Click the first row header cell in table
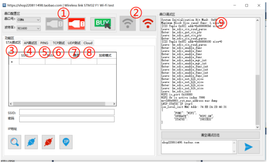Screen dimensions: 271x163 click(x=14, y=62)
